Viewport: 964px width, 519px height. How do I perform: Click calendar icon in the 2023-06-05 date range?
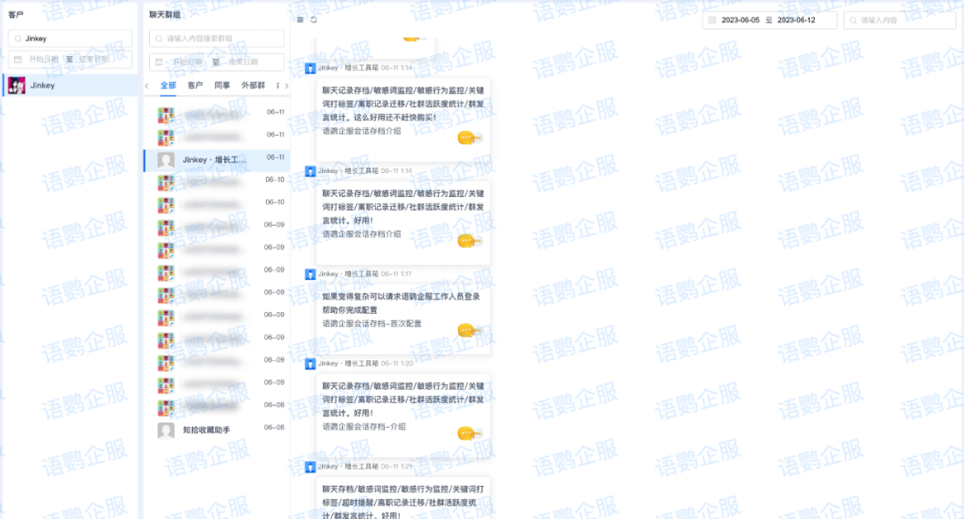coord(711,20)
